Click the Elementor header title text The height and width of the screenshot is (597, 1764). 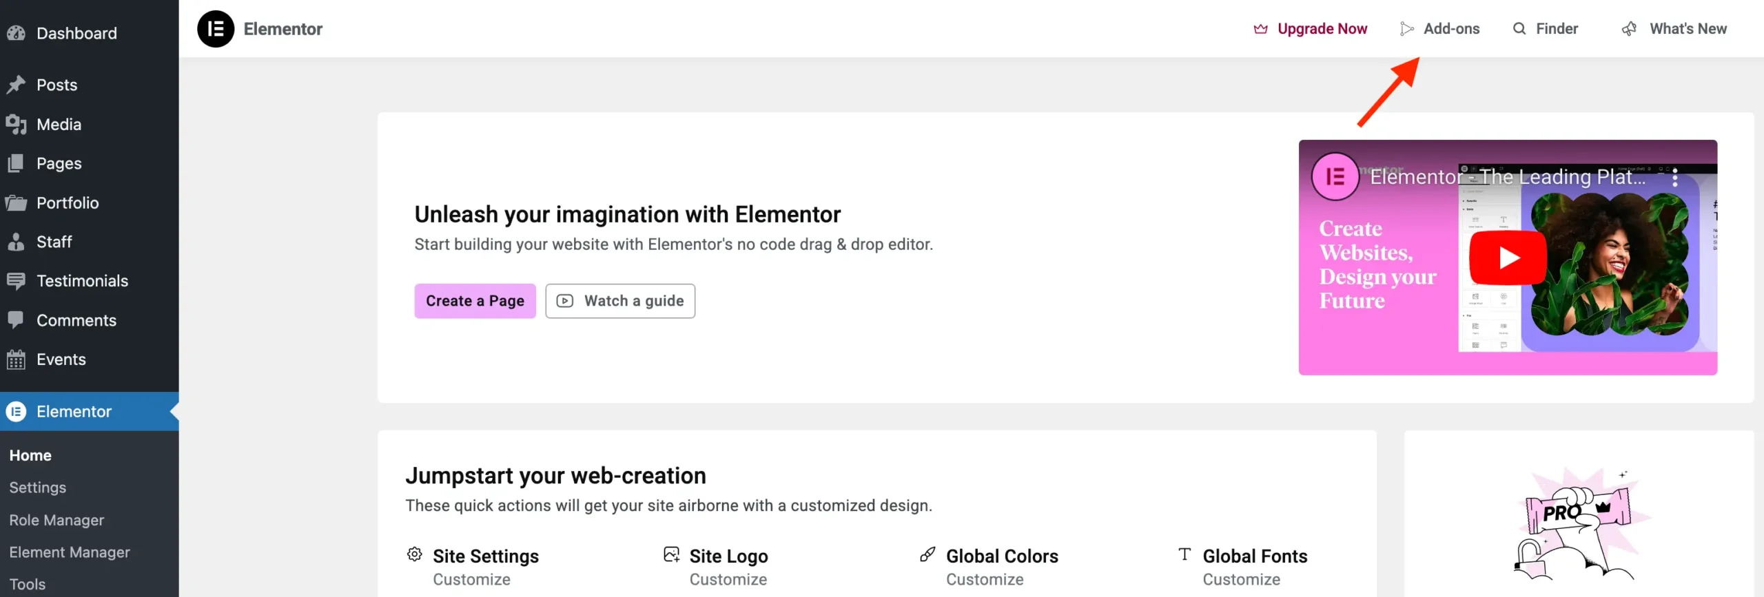(283, 29)
